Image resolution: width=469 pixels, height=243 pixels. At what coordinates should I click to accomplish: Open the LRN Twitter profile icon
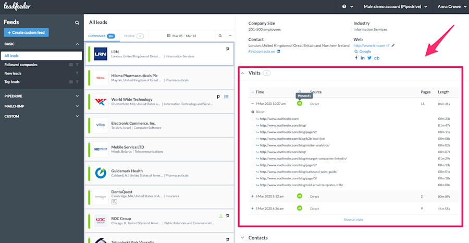click(x=369, y=58)
